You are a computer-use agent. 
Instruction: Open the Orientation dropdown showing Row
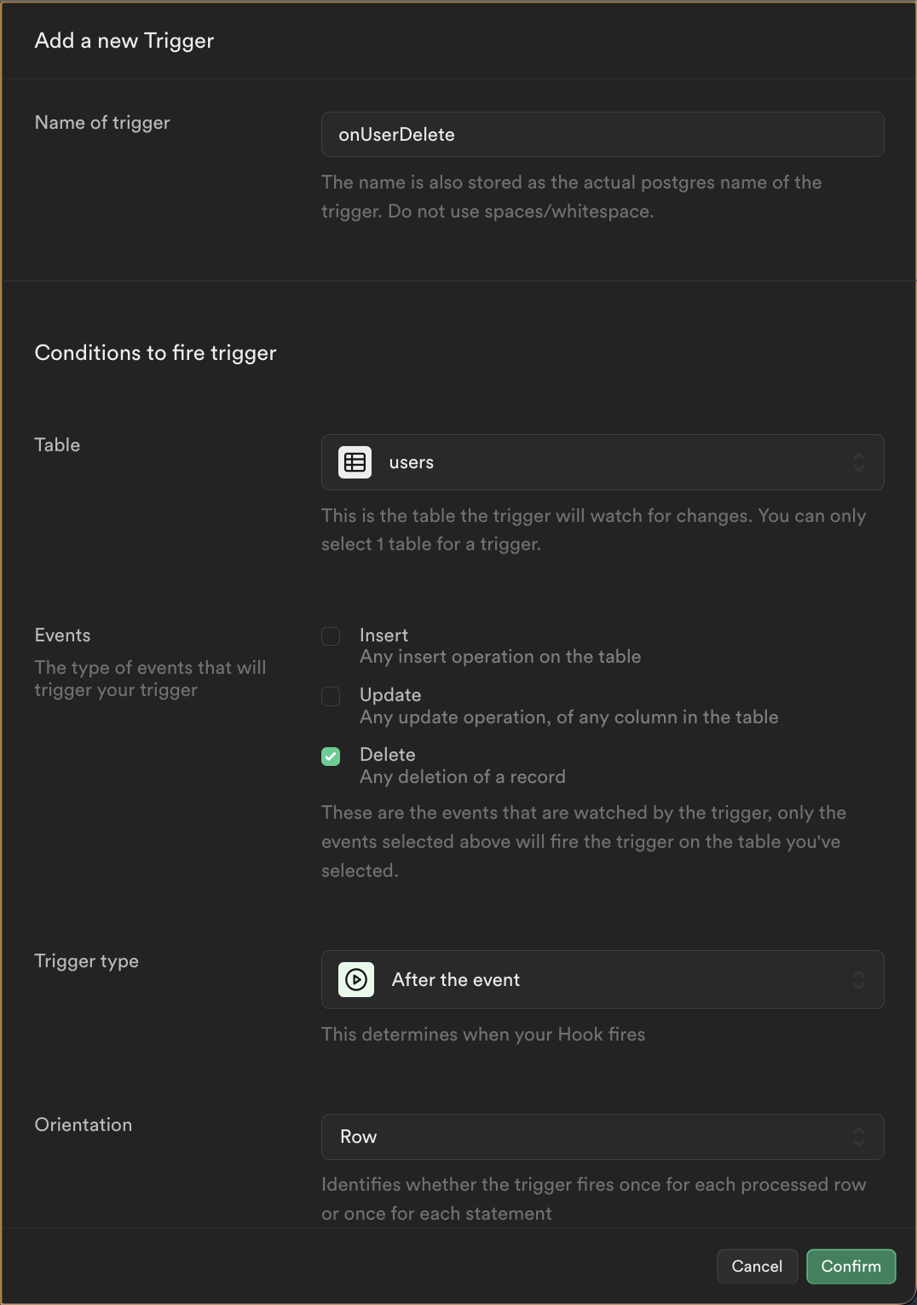[603, 1136]
